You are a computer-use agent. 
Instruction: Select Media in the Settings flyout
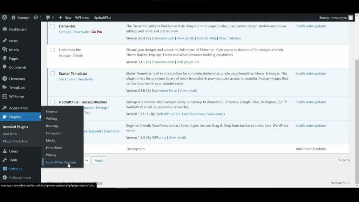coord(50,141)
